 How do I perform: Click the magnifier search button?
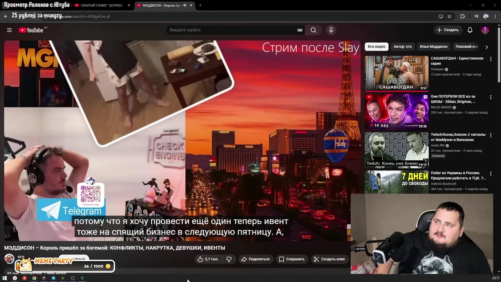click(x=313, y=30)
